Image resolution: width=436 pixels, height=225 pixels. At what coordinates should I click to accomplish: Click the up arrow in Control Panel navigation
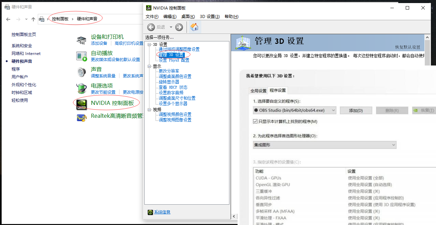tap(33, 19)
